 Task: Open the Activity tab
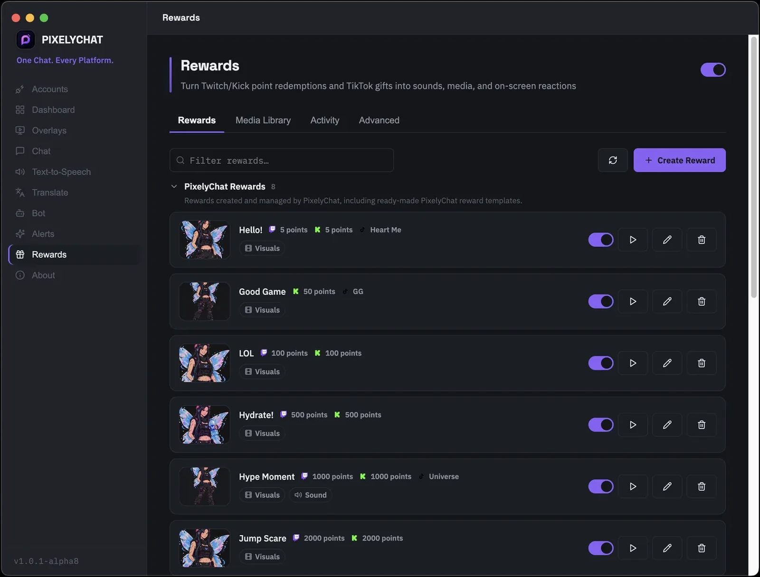click(x=325, y=120)
